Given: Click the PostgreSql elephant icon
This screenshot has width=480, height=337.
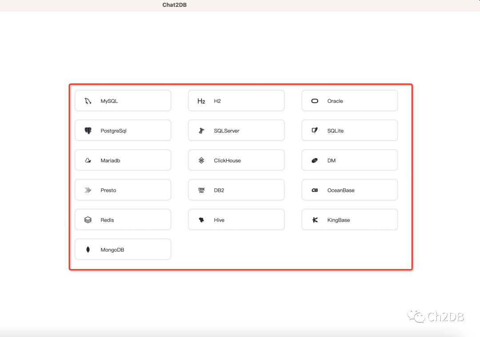Looking at the screenshot, I should click(x=88, y=131).
